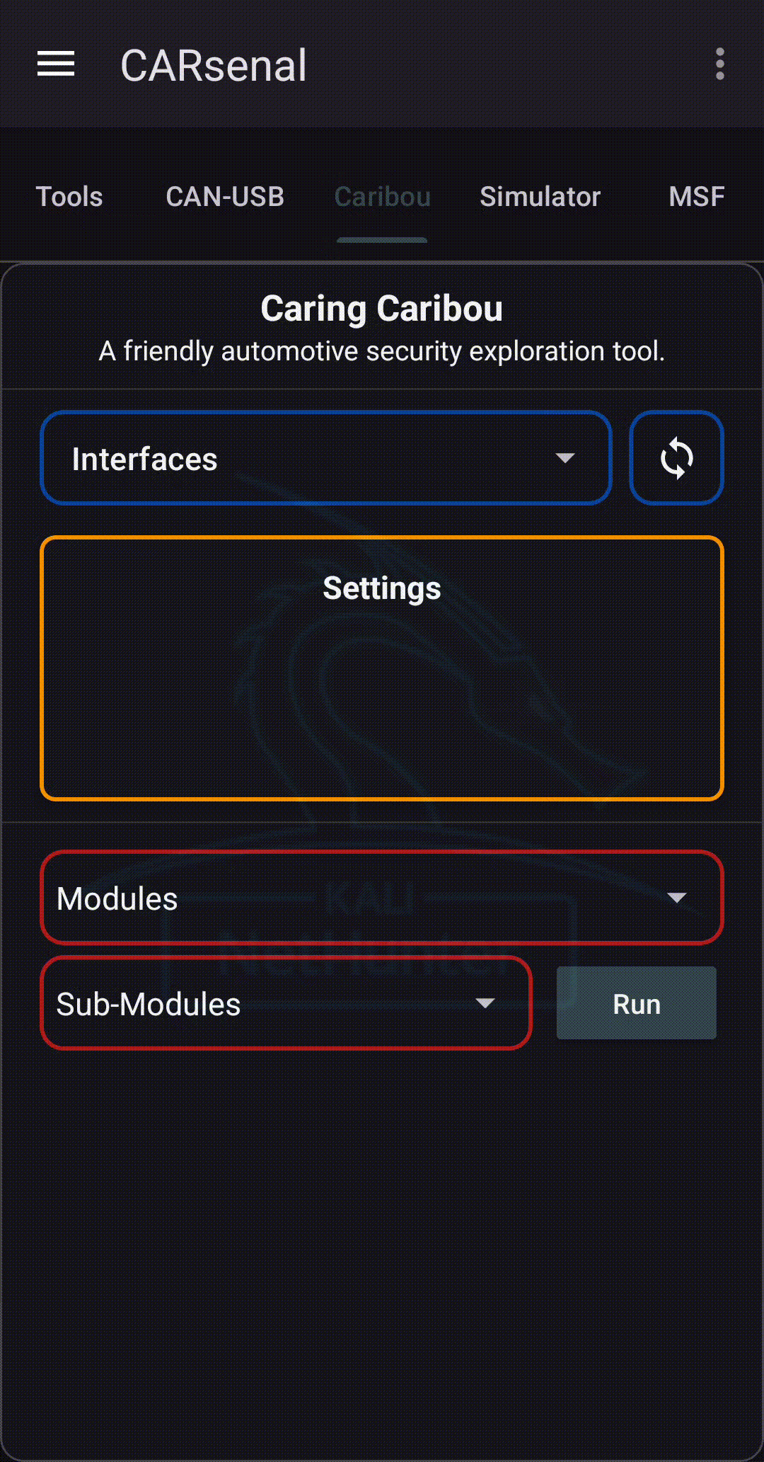
Task: Click the Caring Caribou heading
Action: tap(382, 309)
